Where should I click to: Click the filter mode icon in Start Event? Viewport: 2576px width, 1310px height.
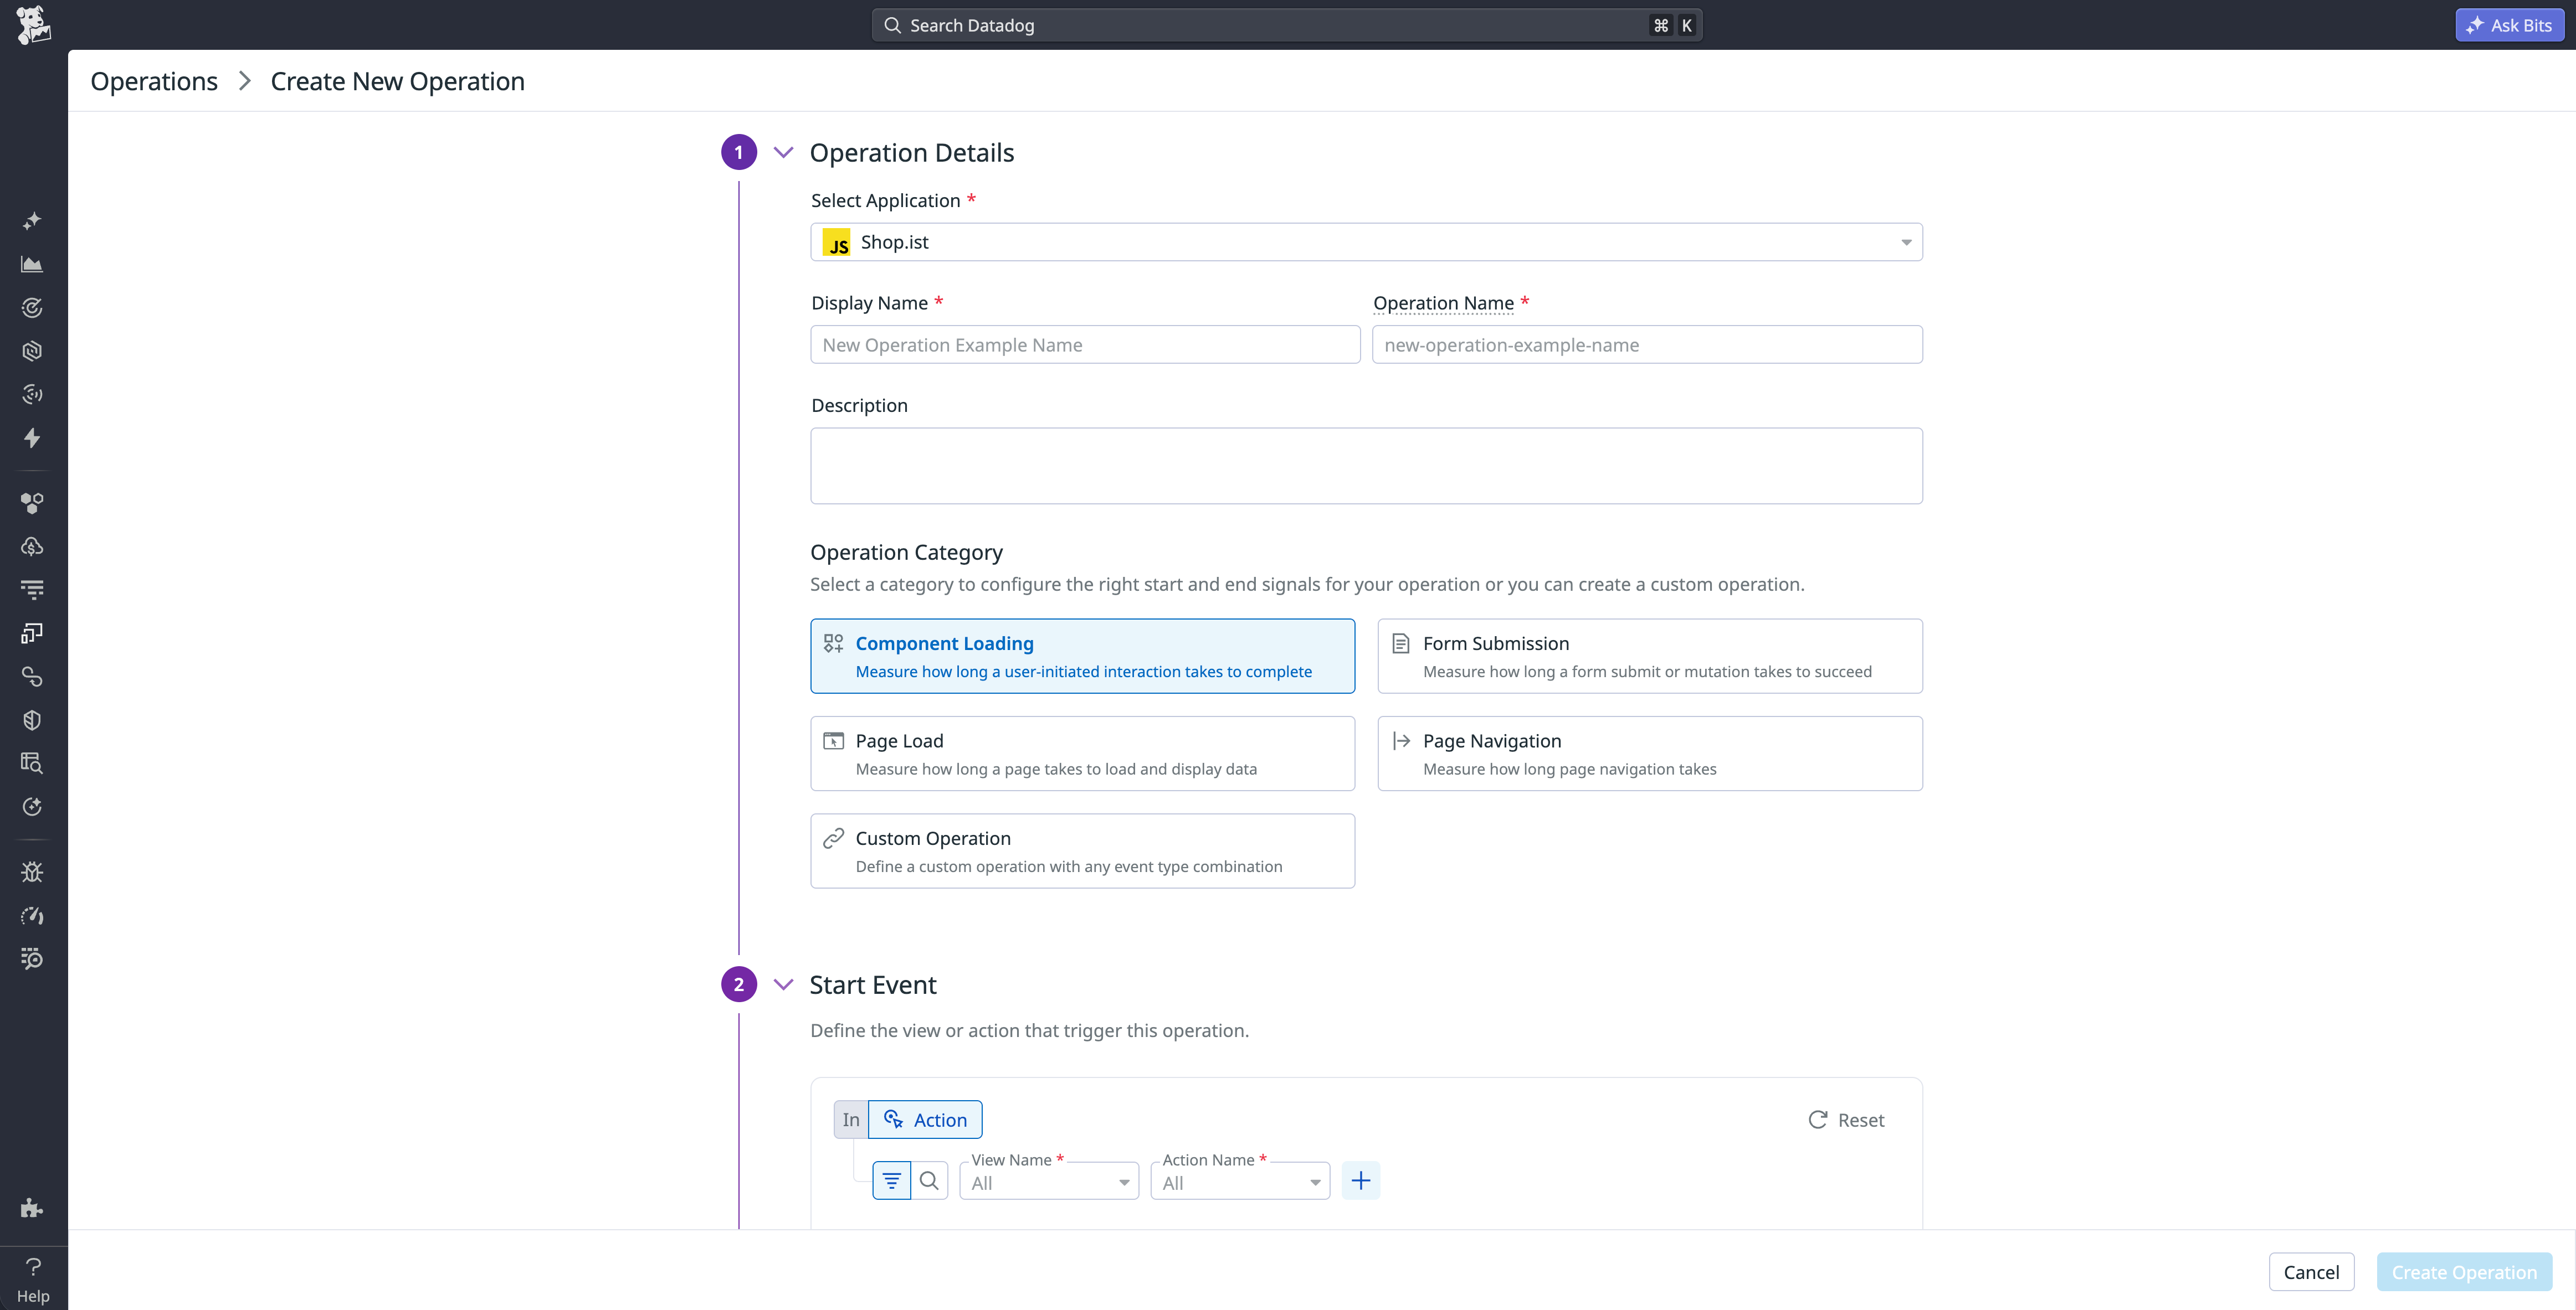(x=891, y=1180)
